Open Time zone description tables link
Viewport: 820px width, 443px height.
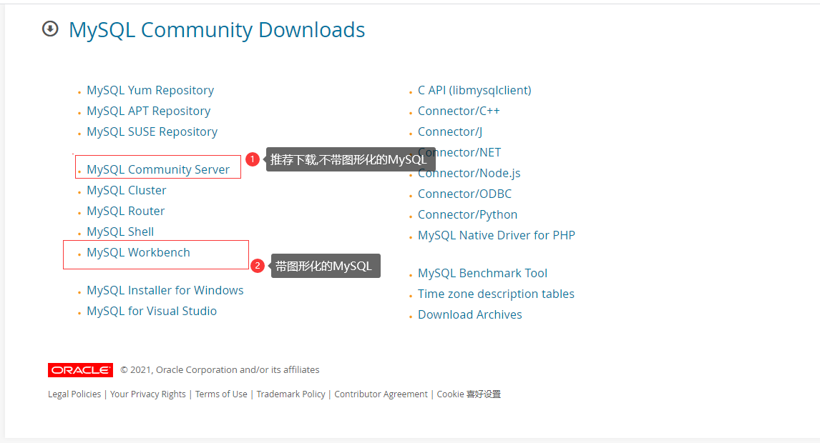point(496,294)
